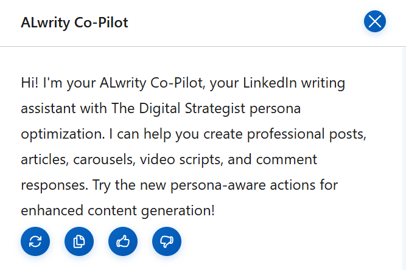
Task: Give the message a thumbs up
Action: pyautogui.click(x=123, y=241)
